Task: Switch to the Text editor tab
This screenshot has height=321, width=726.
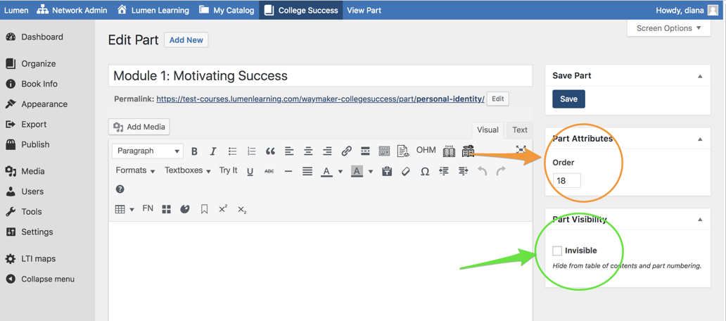Action: (x=520, y=130)
